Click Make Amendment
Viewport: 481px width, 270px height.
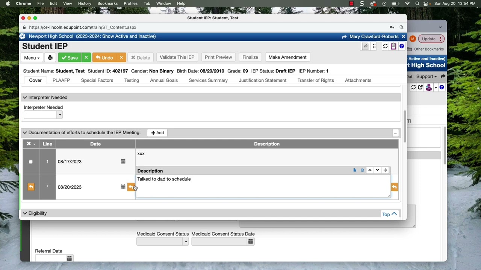click(x=287, y=57)
